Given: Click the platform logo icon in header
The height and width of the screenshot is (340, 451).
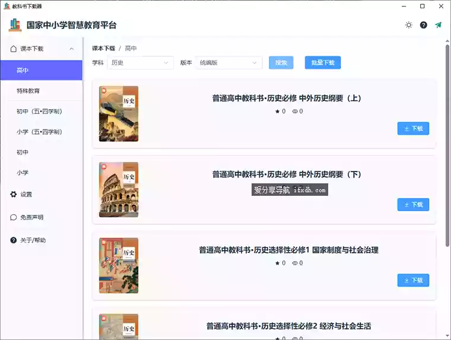Looking at the screenshot, I should pos(15,25).
